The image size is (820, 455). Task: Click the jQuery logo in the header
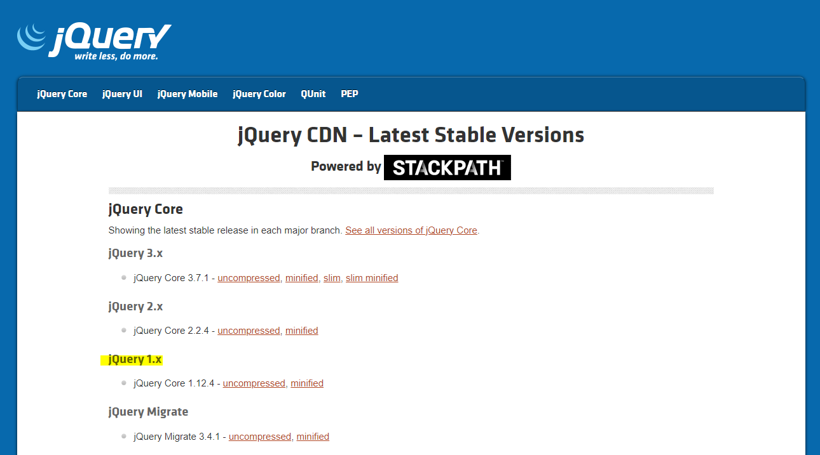click(x=94, y=41)
